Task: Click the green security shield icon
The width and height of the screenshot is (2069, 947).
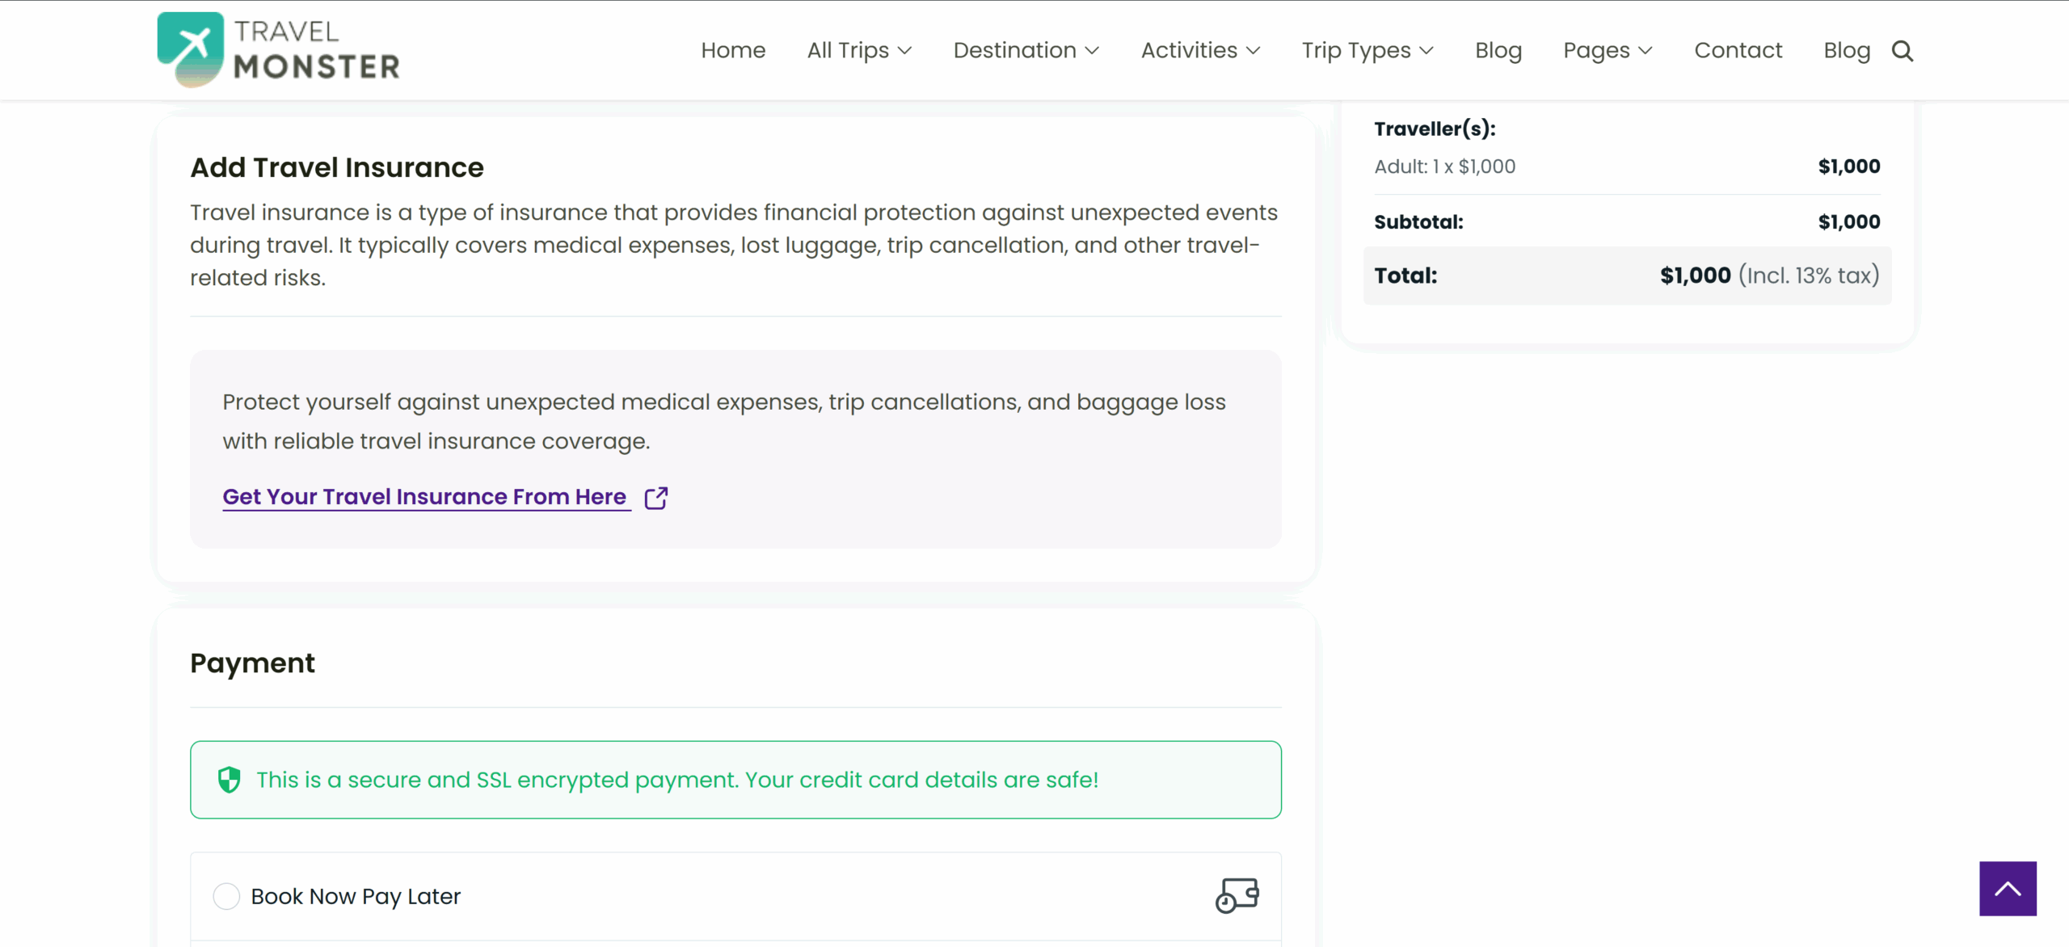Action: 230,780
